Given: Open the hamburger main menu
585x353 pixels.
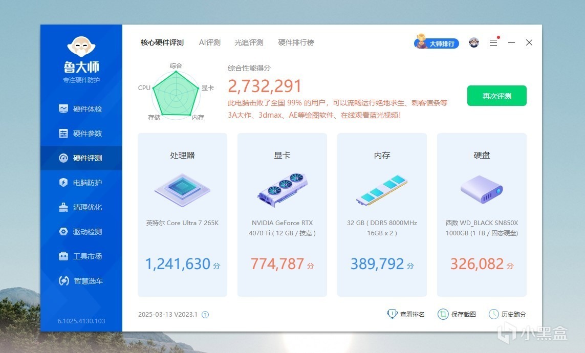Looking at the screenshot, I should pyautogui.click(x=493, y=42).
